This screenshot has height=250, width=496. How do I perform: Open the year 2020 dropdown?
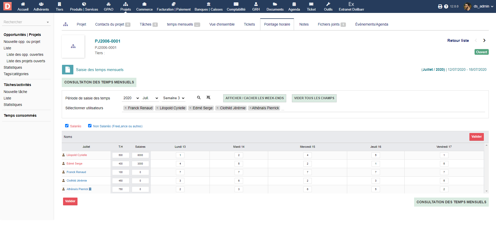click(131, 98)
